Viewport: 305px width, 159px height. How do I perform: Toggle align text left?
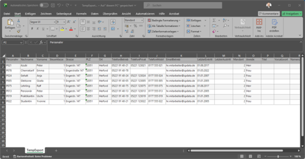point(83,29)
